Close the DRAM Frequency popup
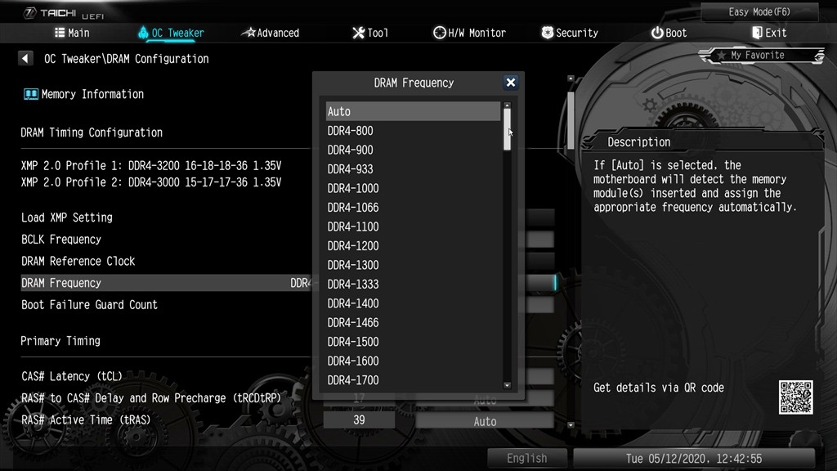837x471 pixels. pos(511,83)
